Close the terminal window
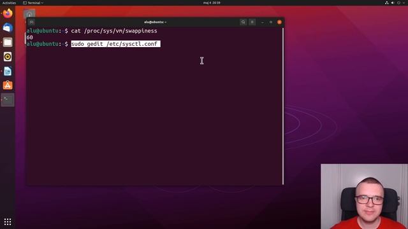 tap(279, 22)
